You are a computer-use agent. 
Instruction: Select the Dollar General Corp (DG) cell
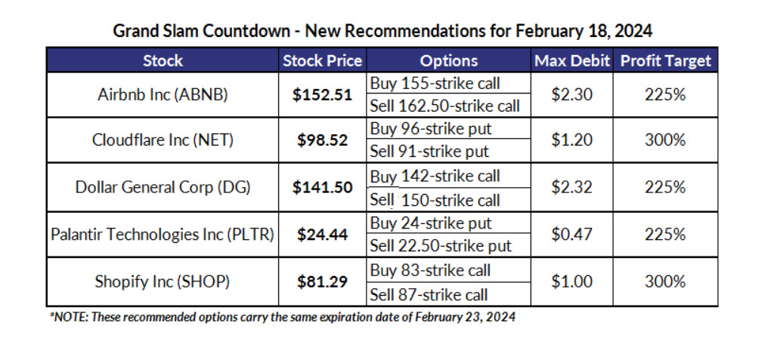[163, 188]
